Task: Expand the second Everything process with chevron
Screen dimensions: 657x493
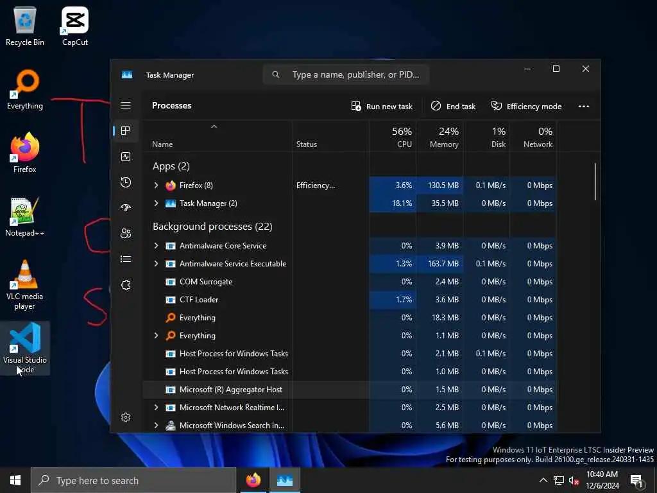Action: 156,335
